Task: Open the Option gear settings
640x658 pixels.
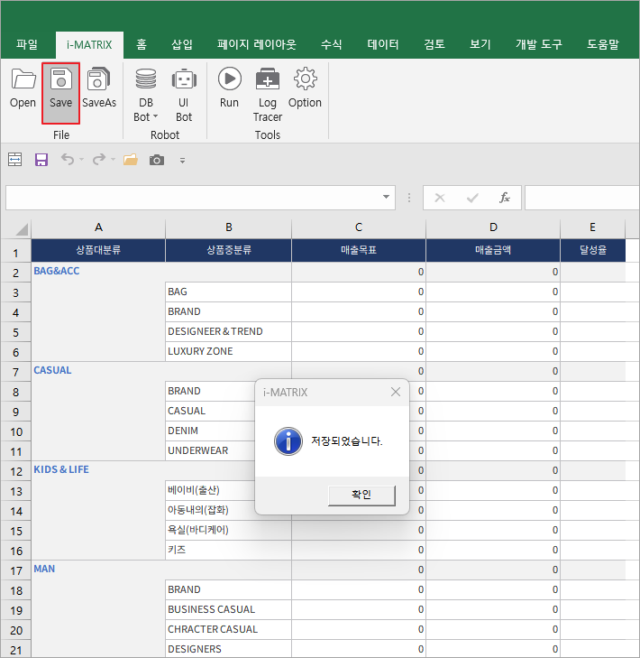Action: (x=305, y=89)
